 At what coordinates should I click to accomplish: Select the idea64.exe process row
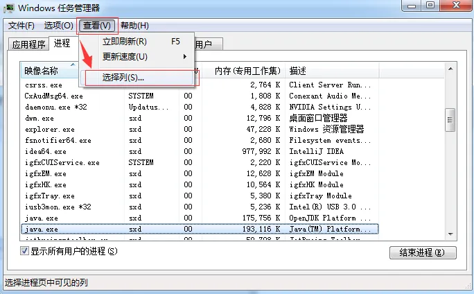[46, 151]
